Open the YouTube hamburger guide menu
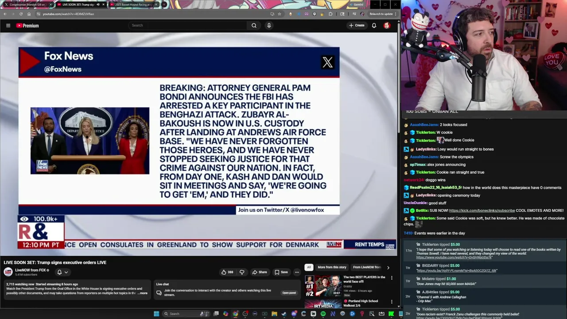The image size is (567, 319). (x=8, y=26)
